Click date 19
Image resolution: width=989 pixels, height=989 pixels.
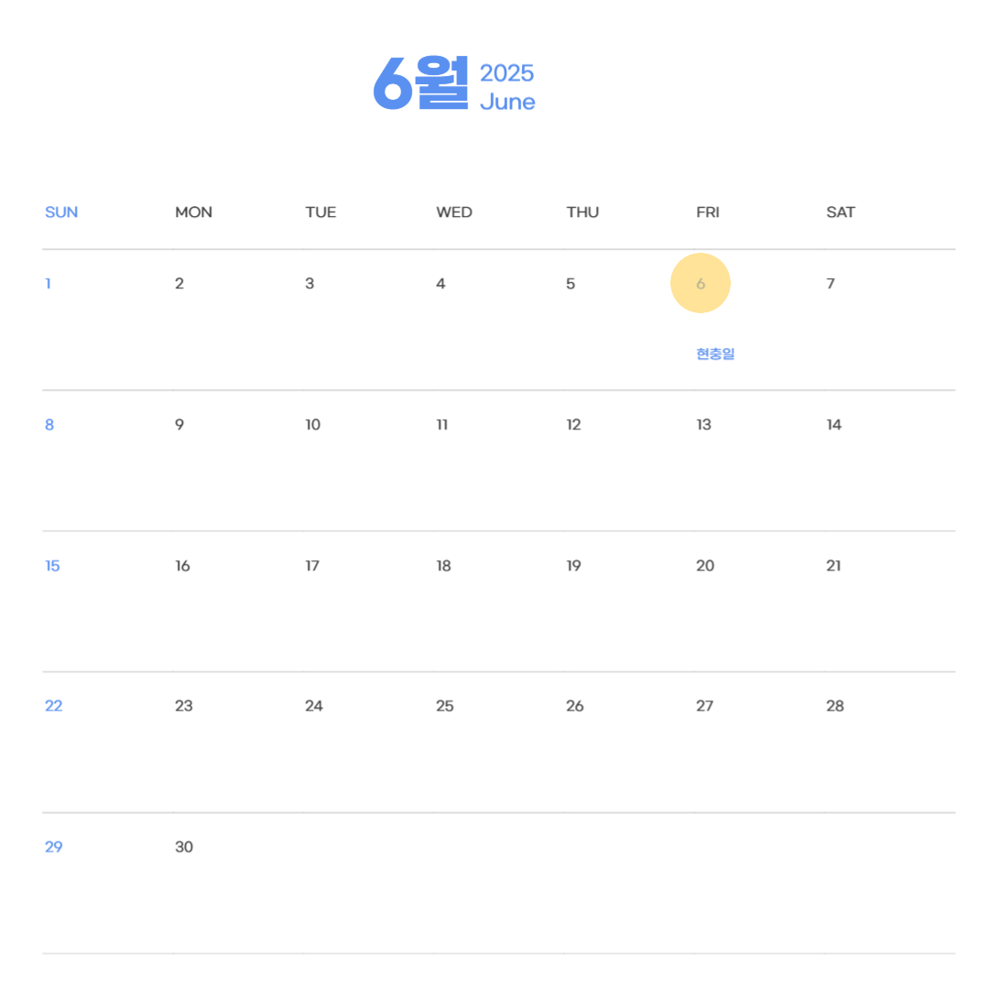coord(573,566)
